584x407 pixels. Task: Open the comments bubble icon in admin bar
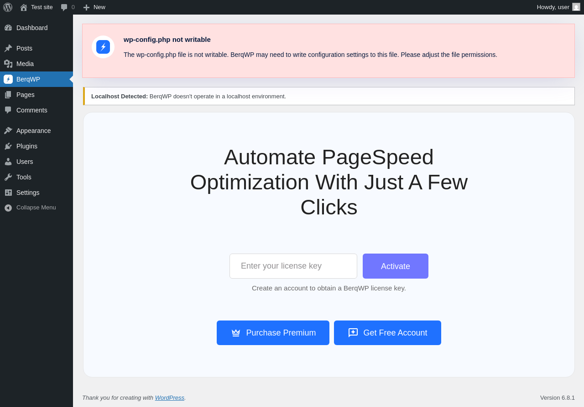(x=64, y=7)
